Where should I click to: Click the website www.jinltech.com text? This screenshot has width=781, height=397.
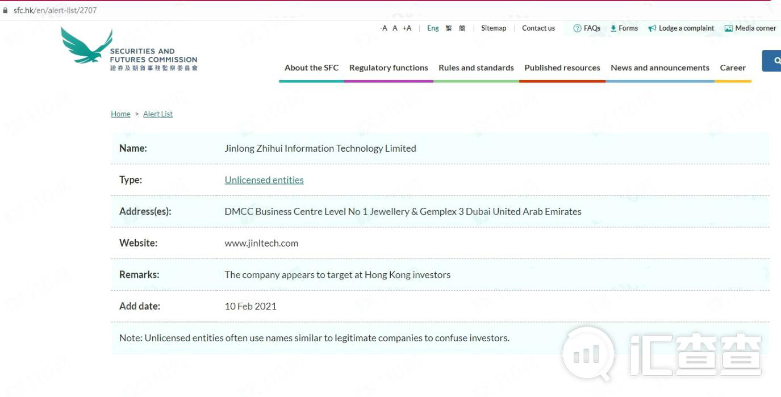click(261, 243)
